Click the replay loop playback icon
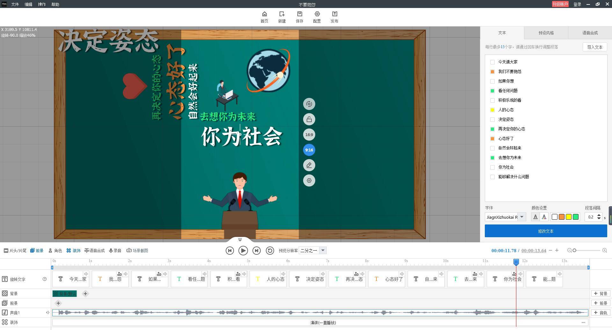The width and height of the screenshot is (612, 330). [270, 251]
